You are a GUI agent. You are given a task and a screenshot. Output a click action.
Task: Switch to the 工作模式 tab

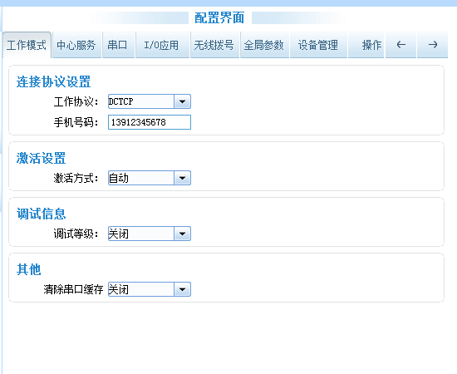click(27, 45)
